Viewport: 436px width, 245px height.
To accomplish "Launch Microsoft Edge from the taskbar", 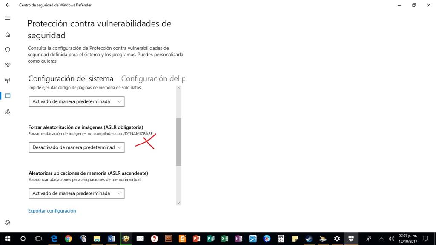I will [x=54, y=239].
